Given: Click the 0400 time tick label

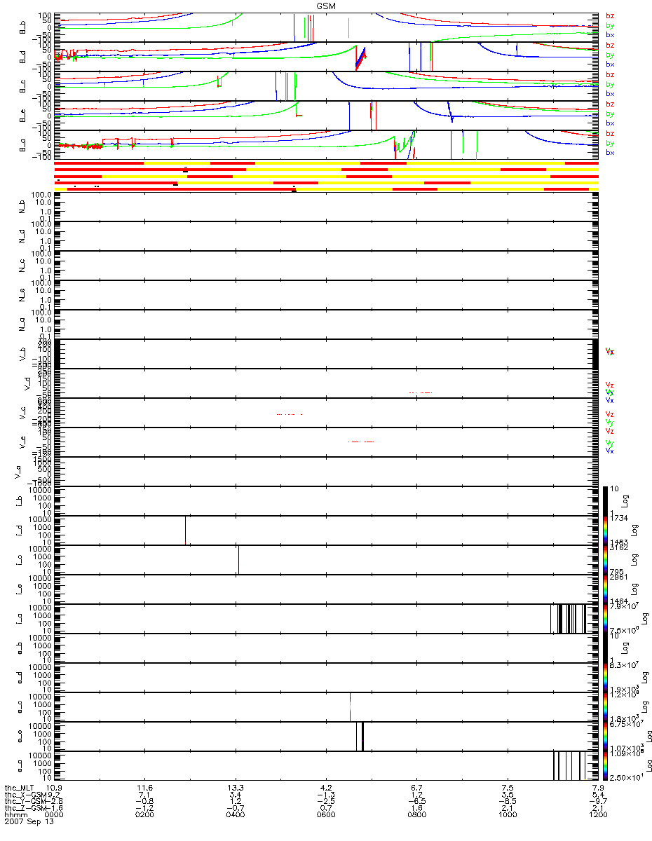Looking at the screenshot, I should pos(236,816).
